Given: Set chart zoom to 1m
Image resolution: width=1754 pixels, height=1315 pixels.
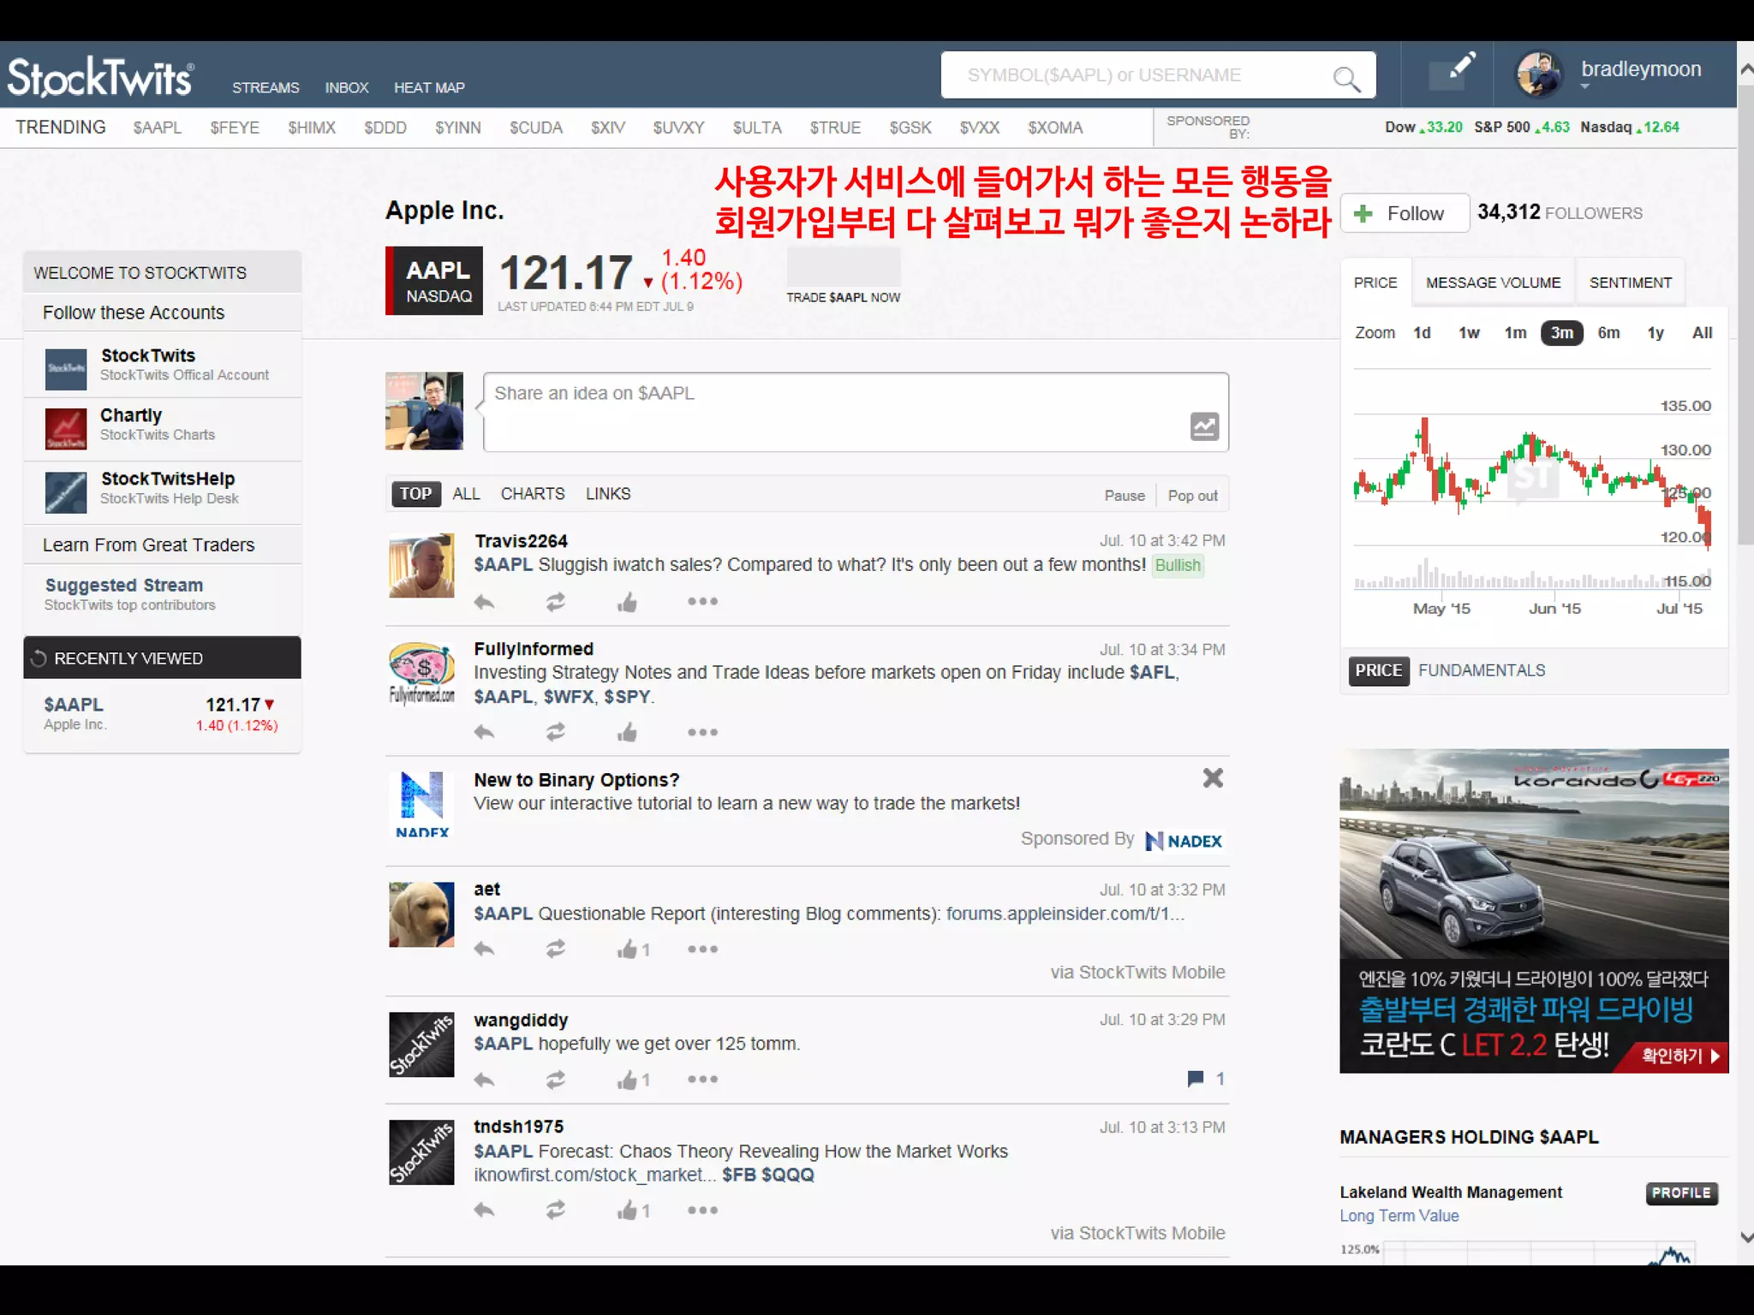Looking at the screenshot, I should pyautogui.click(x=1515, y=333).
